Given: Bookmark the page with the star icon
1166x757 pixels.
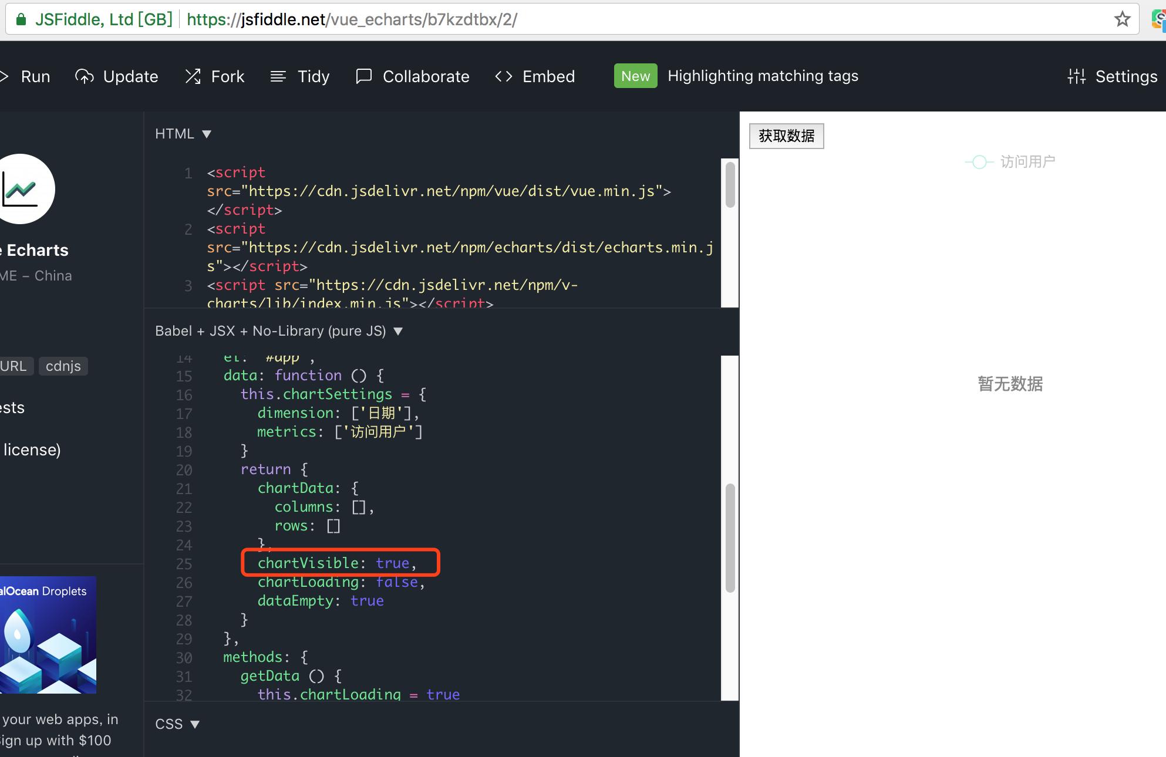Looking at the screenshot, I should (1123, 19).
